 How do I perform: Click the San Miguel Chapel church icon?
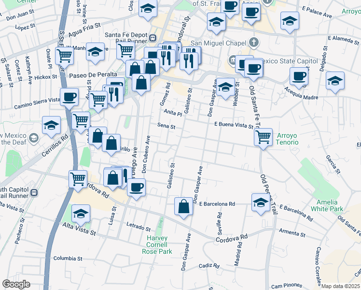pyautogui.click(x=254, y=43)
